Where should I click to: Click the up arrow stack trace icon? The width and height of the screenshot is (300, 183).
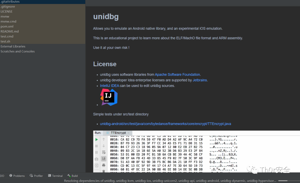point(104,140)
